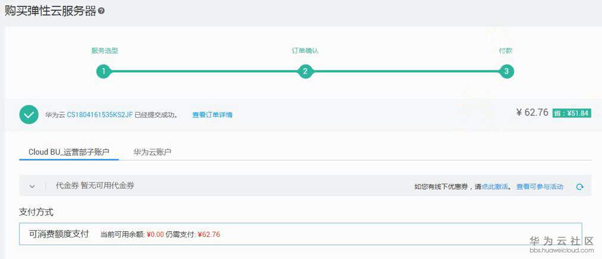Click step 3 circle 付款
This screenshot has height=259, width=602.
coord(506,72)
